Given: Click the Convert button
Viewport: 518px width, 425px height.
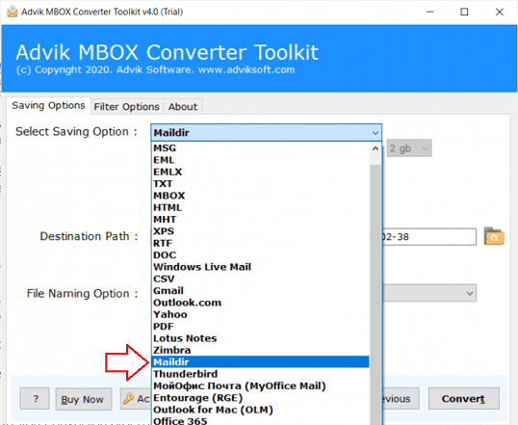Looking at the screenshot, I should (x=463, y=399).
